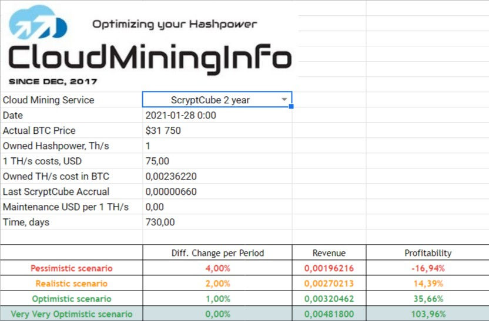Select the Owned Hashpower value '1'
The image size is (489, 321).
click(x=148, y=146)
